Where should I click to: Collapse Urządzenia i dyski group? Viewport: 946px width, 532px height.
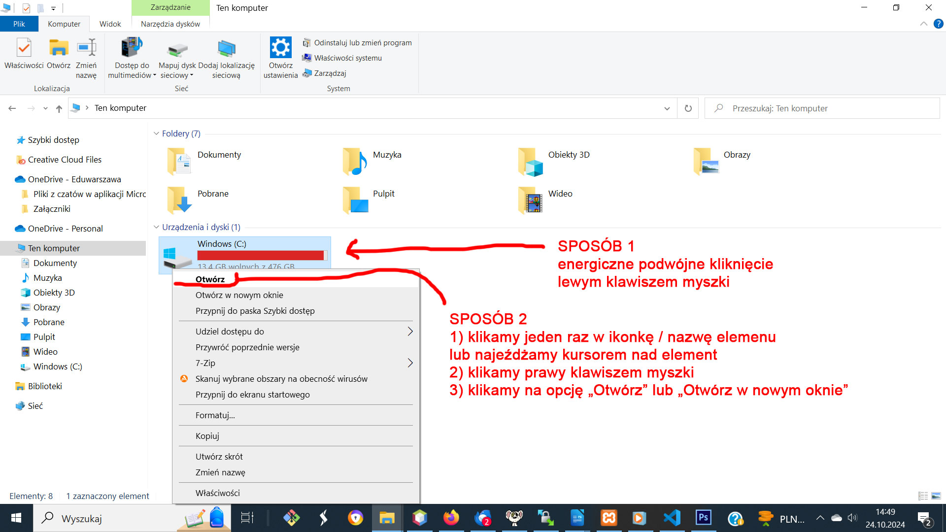point(156,227)
